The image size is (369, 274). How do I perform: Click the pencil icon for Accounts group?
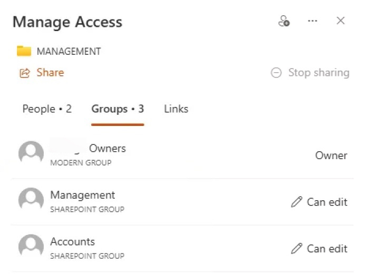[297, 249]
